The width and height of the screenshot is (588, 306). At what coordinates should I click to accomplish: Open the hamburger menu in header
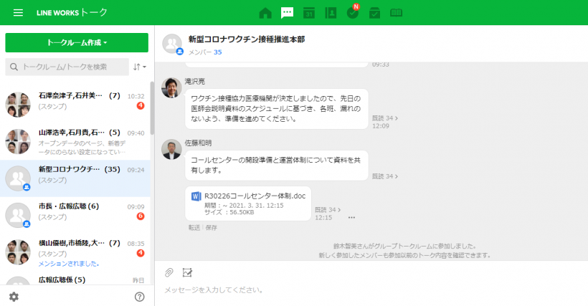[x=18, y=13]
